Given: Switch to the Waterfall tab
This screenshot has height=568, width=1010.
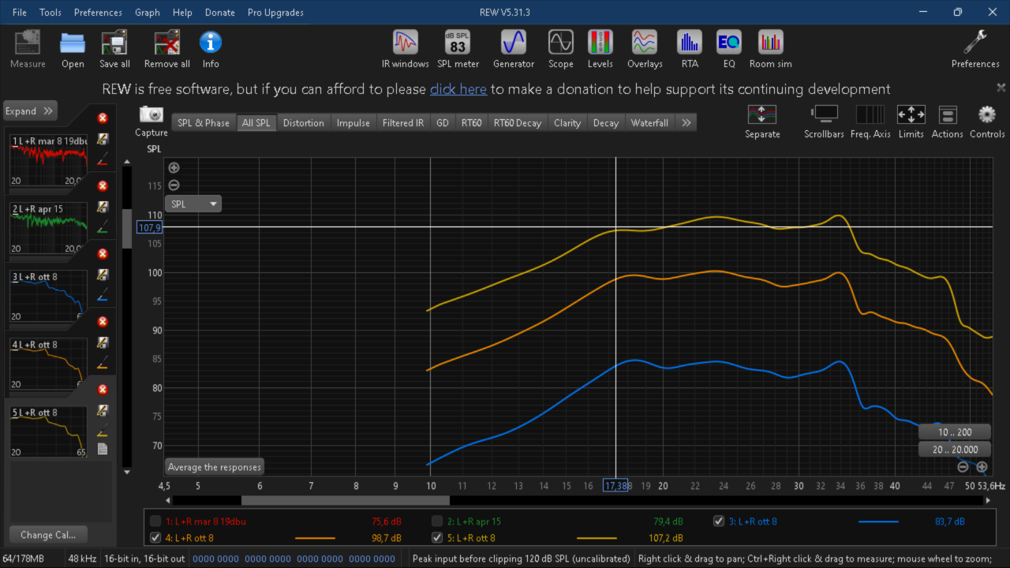Looking at the screenshot, I should click(649, 122).
